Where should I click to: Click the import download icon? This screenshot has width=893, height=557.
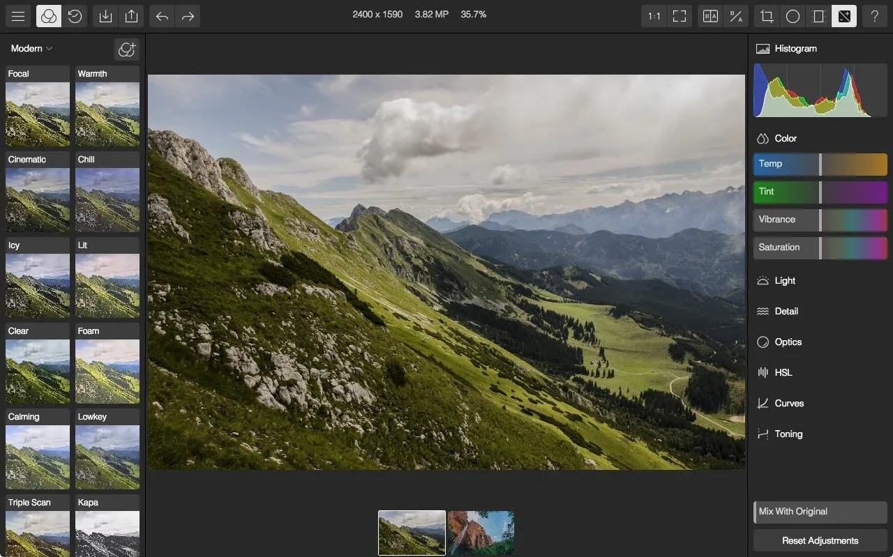coord(105,16)
